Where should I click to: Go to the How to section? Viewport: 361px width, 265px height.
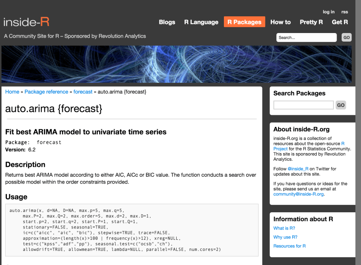[280, 22]
